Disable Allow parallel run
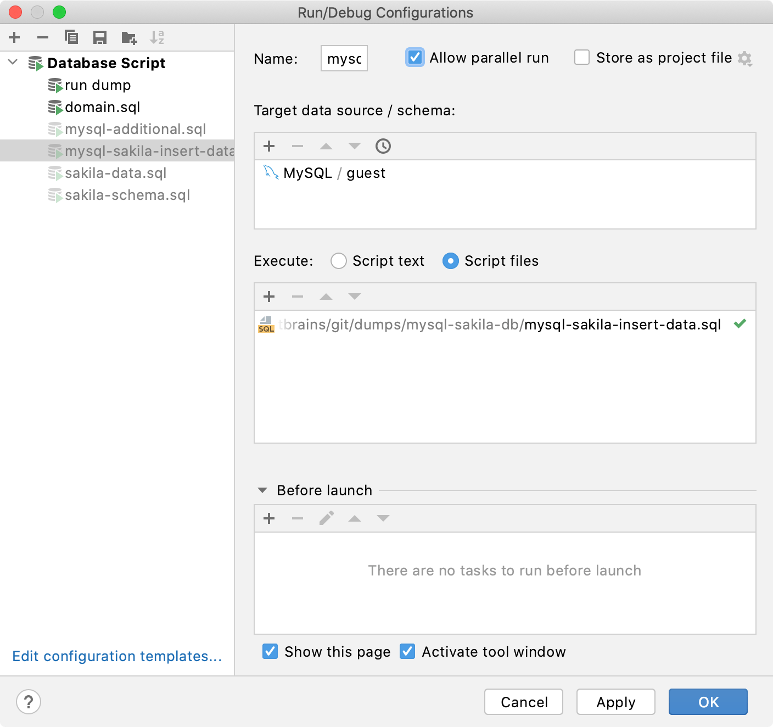 414,57
